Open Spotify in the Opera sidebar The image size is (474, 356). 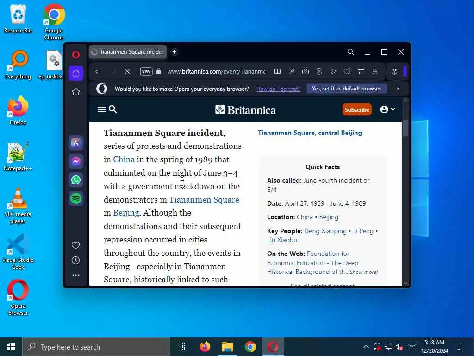(76, 199)
